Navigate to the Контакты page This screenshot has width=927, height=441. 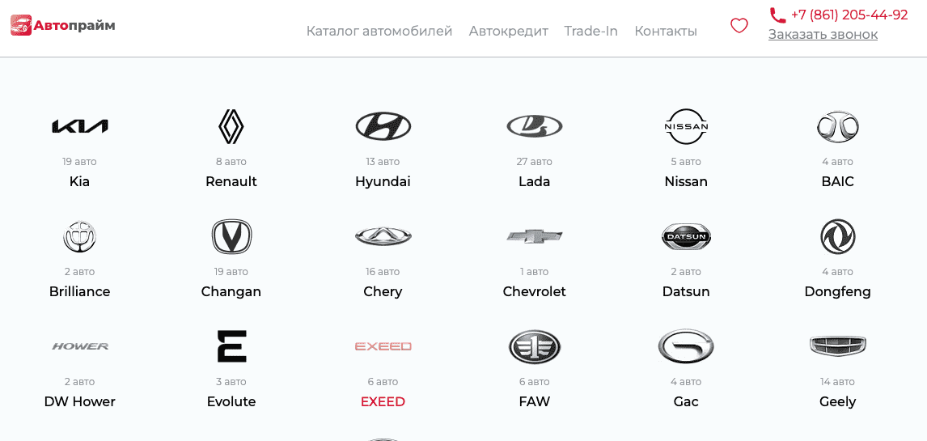point(665,31)
